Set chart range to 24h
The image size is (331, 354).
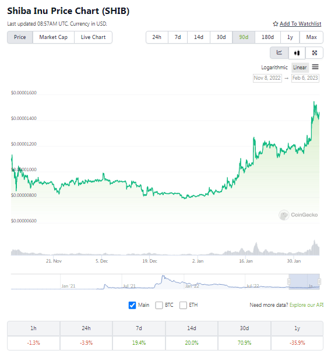pyautogui.click(x=157, y=37)
